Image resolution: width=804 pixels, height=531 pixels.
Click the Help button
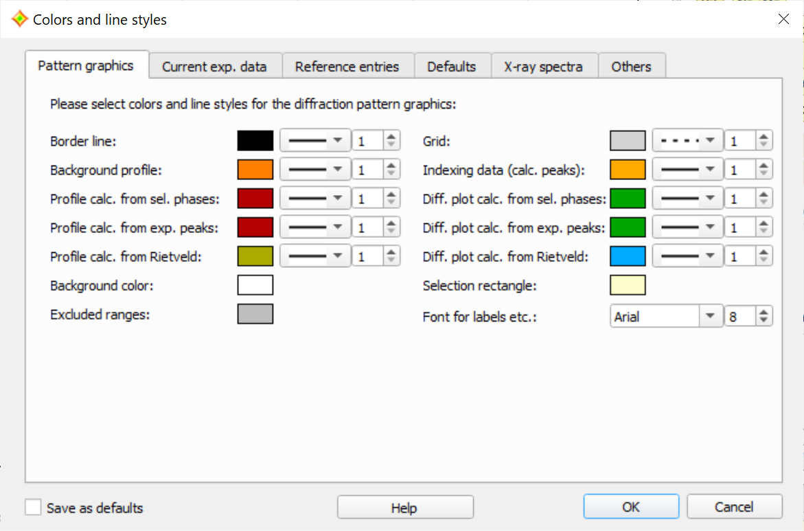(x=404, y=508)
